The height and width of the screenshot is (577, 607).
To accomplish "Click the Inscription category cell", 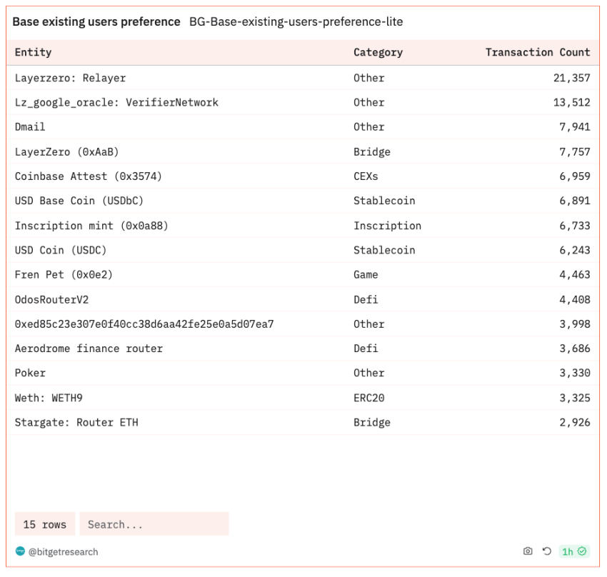I will point(387,226).
